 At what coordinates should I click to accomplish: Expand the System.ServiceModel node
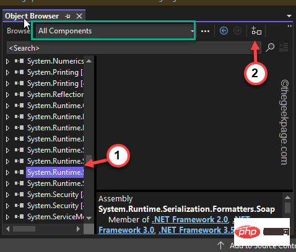[x=7, y=217]
